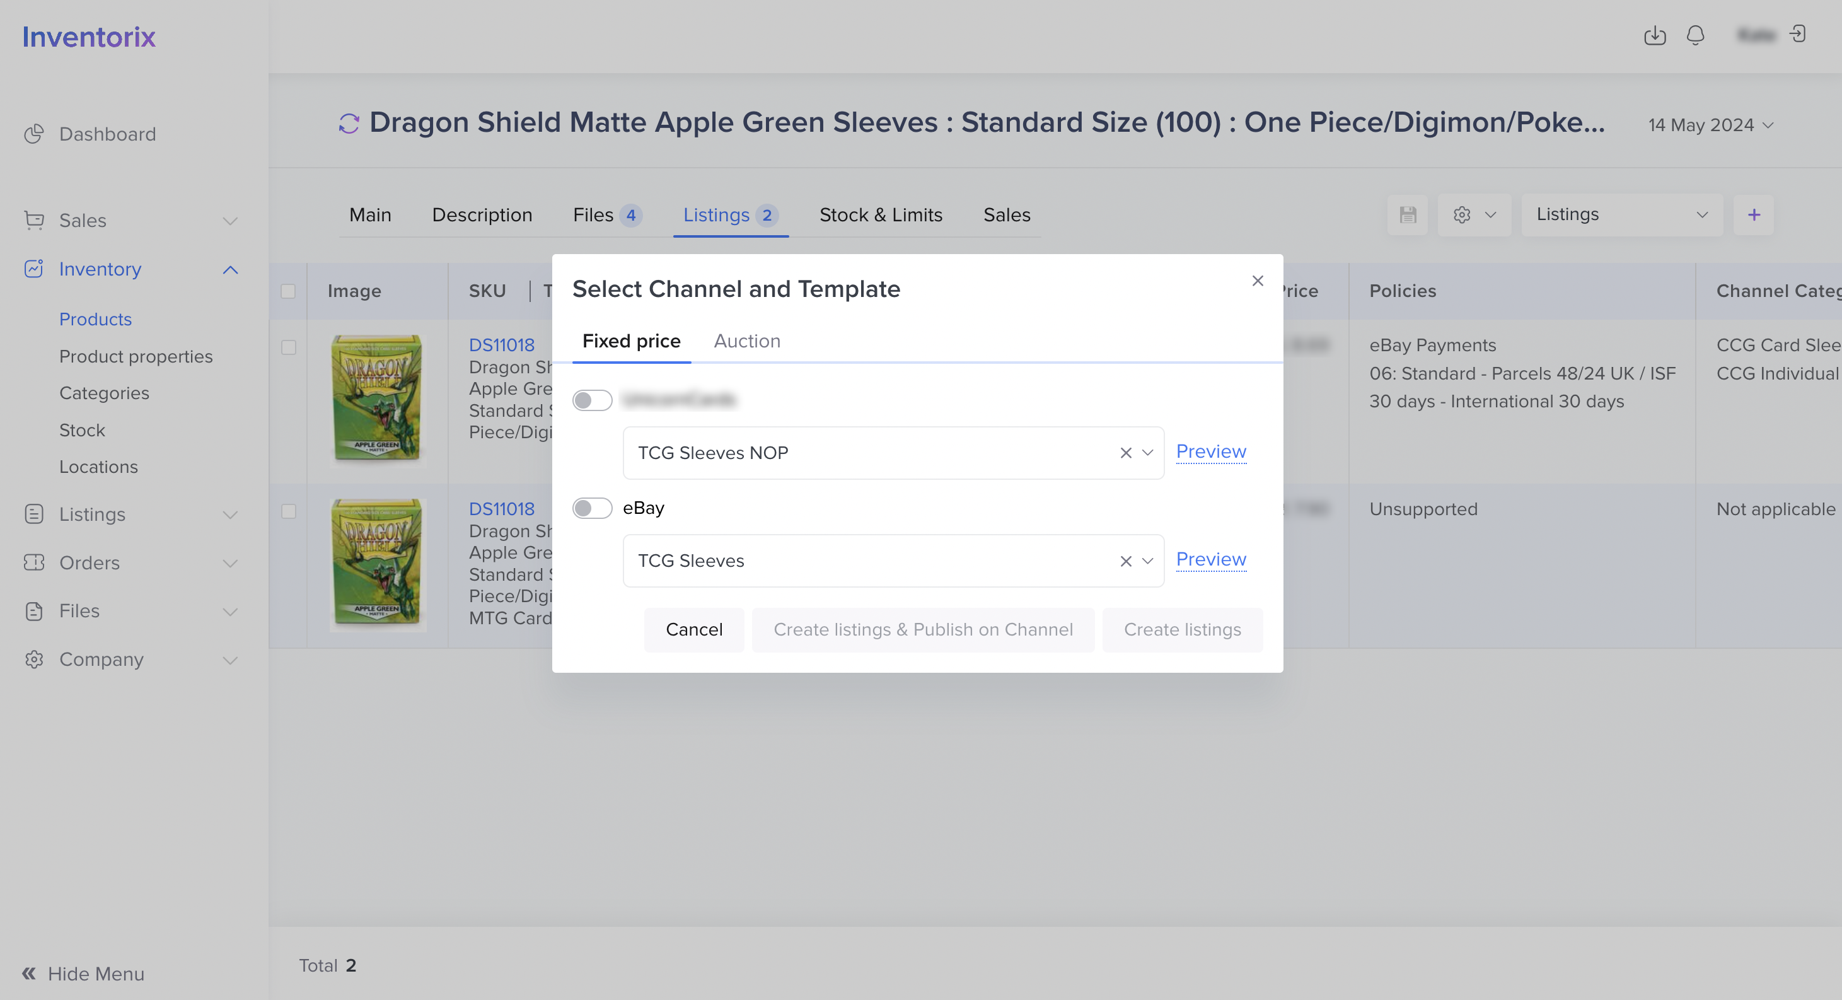Open first row DS11018 SKU link
The width and height of the screenshot is (1842, 1000).
[501, 345]
